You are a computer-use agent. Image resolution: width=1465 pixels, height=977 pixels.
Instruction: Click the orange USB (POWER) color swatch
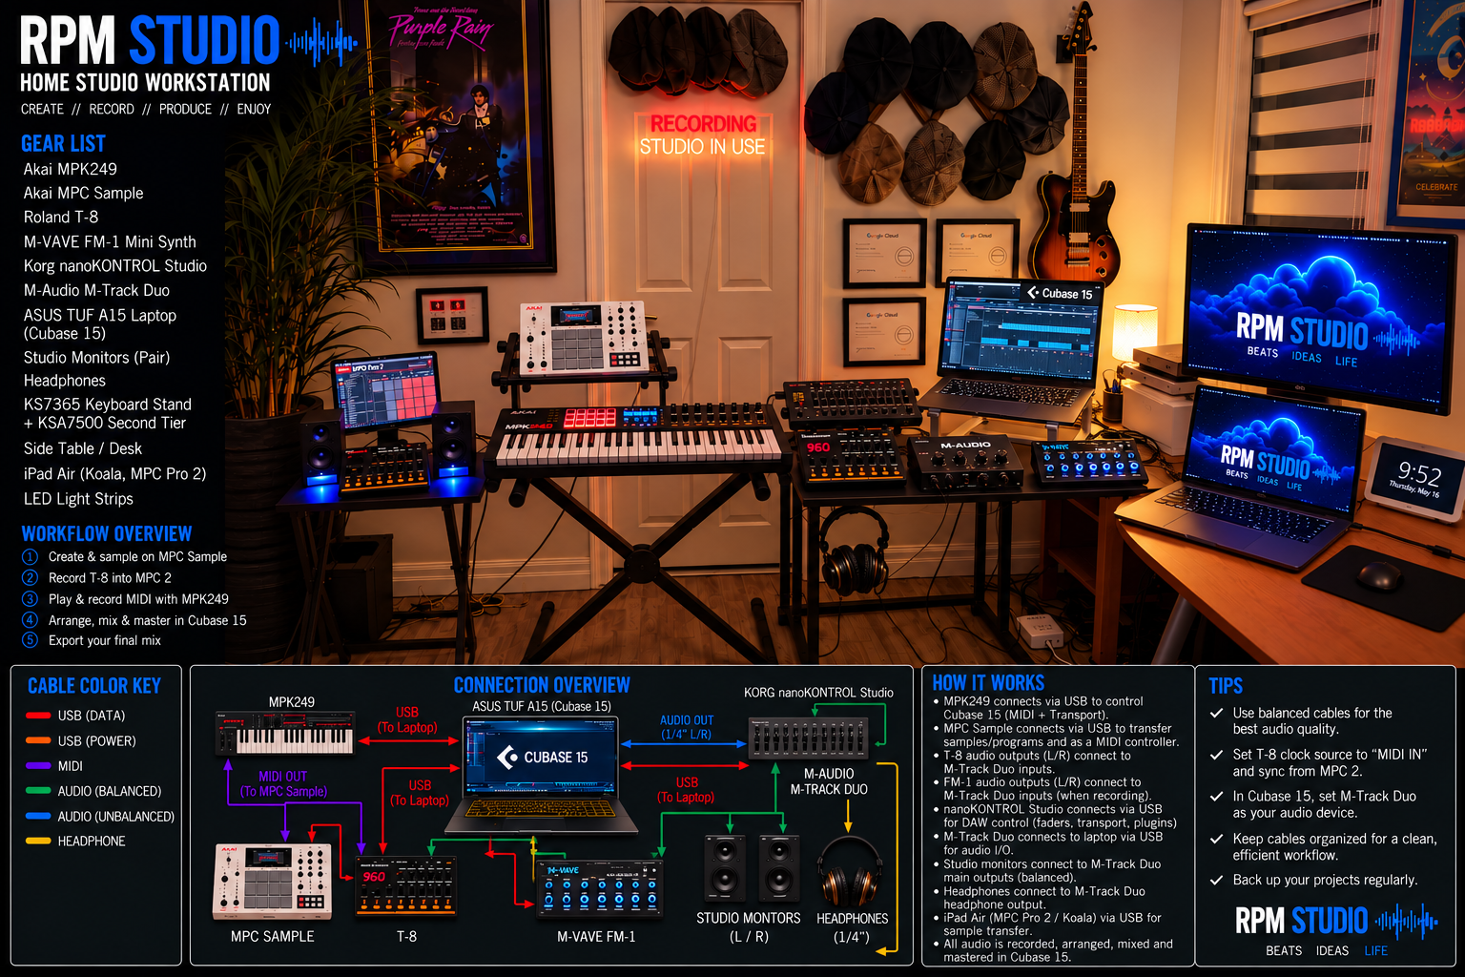pos(38,740)
